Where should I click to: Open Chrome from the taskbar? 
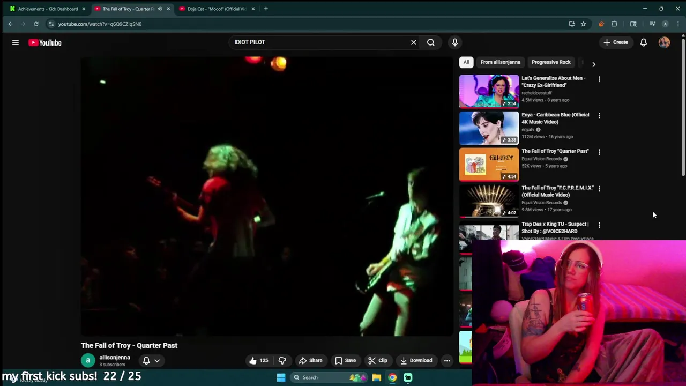(392, 377)
